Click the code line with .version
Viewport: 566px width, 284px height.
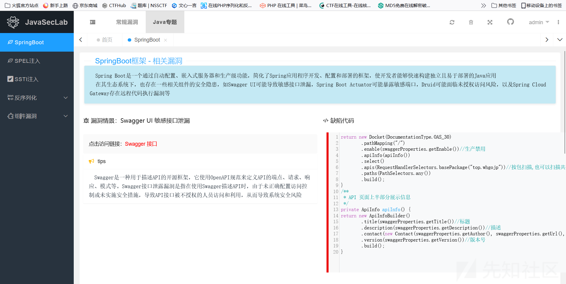click(x=423, y=240)
